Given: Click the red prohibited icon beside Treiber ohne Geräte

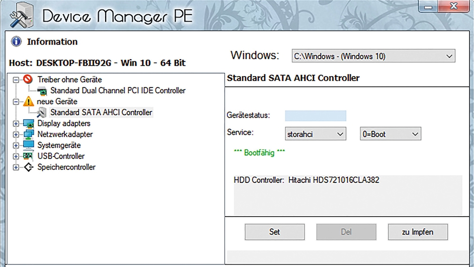Looking at the screenshot, I should pos(28,79).
